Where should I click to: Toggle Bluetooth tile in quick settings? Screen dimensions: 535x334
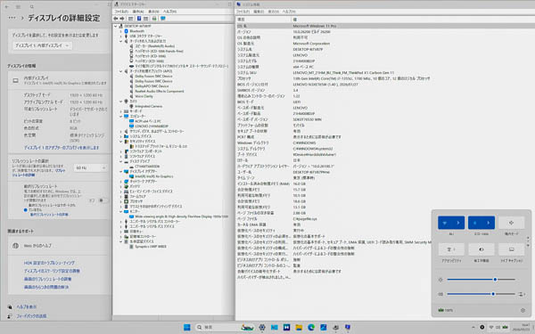tap(475, 223)
